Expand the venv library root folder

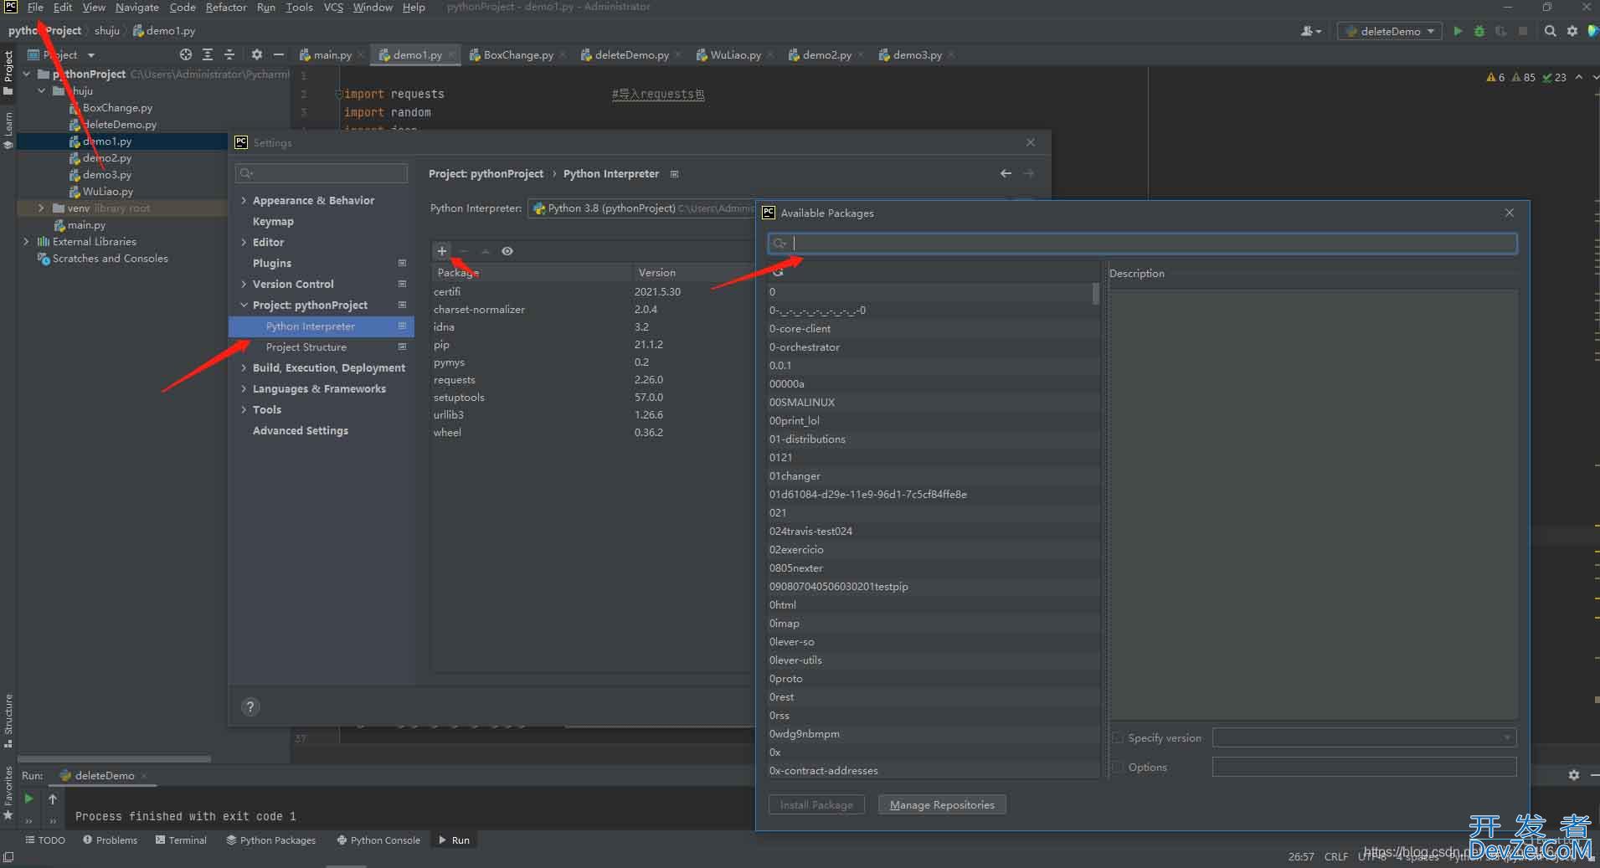(x=41, y=208)
